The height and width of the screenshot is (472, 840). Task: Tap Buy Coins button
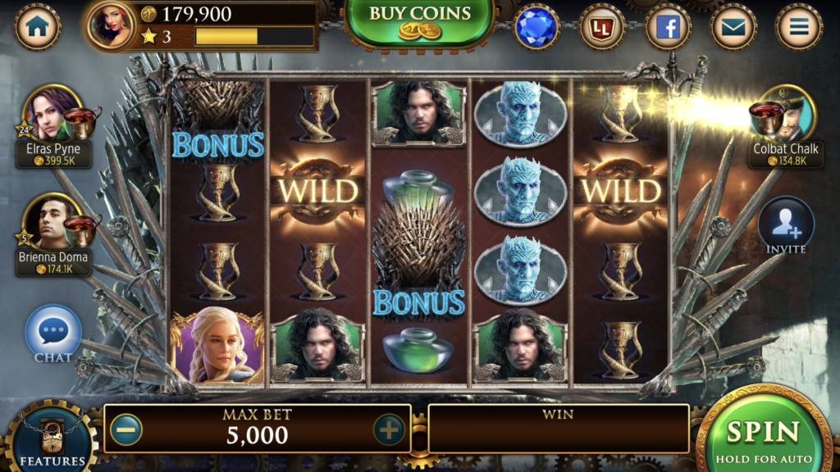419,22
